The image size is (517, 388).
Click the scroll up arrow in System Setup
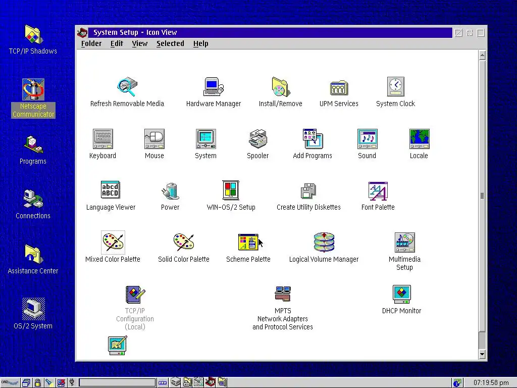(482, 56)
